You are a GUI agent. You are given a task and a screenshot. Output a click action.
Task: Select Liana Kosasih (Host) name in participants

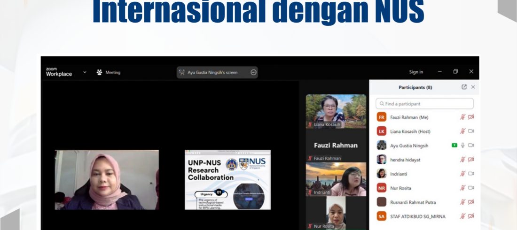pos(410,131)
